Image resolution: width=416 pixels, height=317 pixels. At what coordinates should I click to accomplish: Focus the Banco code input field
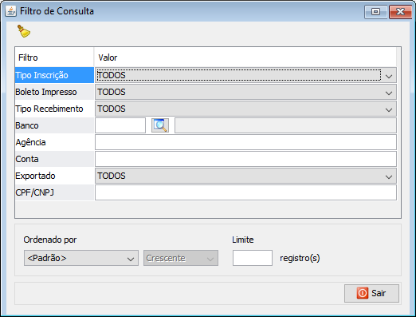(x=120, y=125)
